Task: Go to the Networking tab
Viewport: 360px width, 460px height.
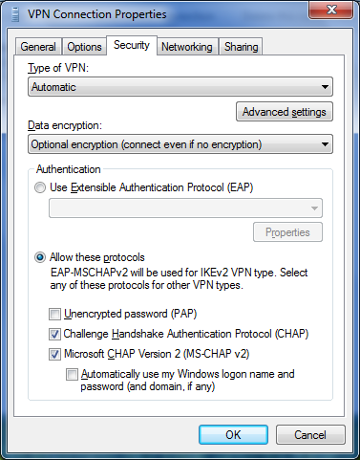Action: point(187,47)
